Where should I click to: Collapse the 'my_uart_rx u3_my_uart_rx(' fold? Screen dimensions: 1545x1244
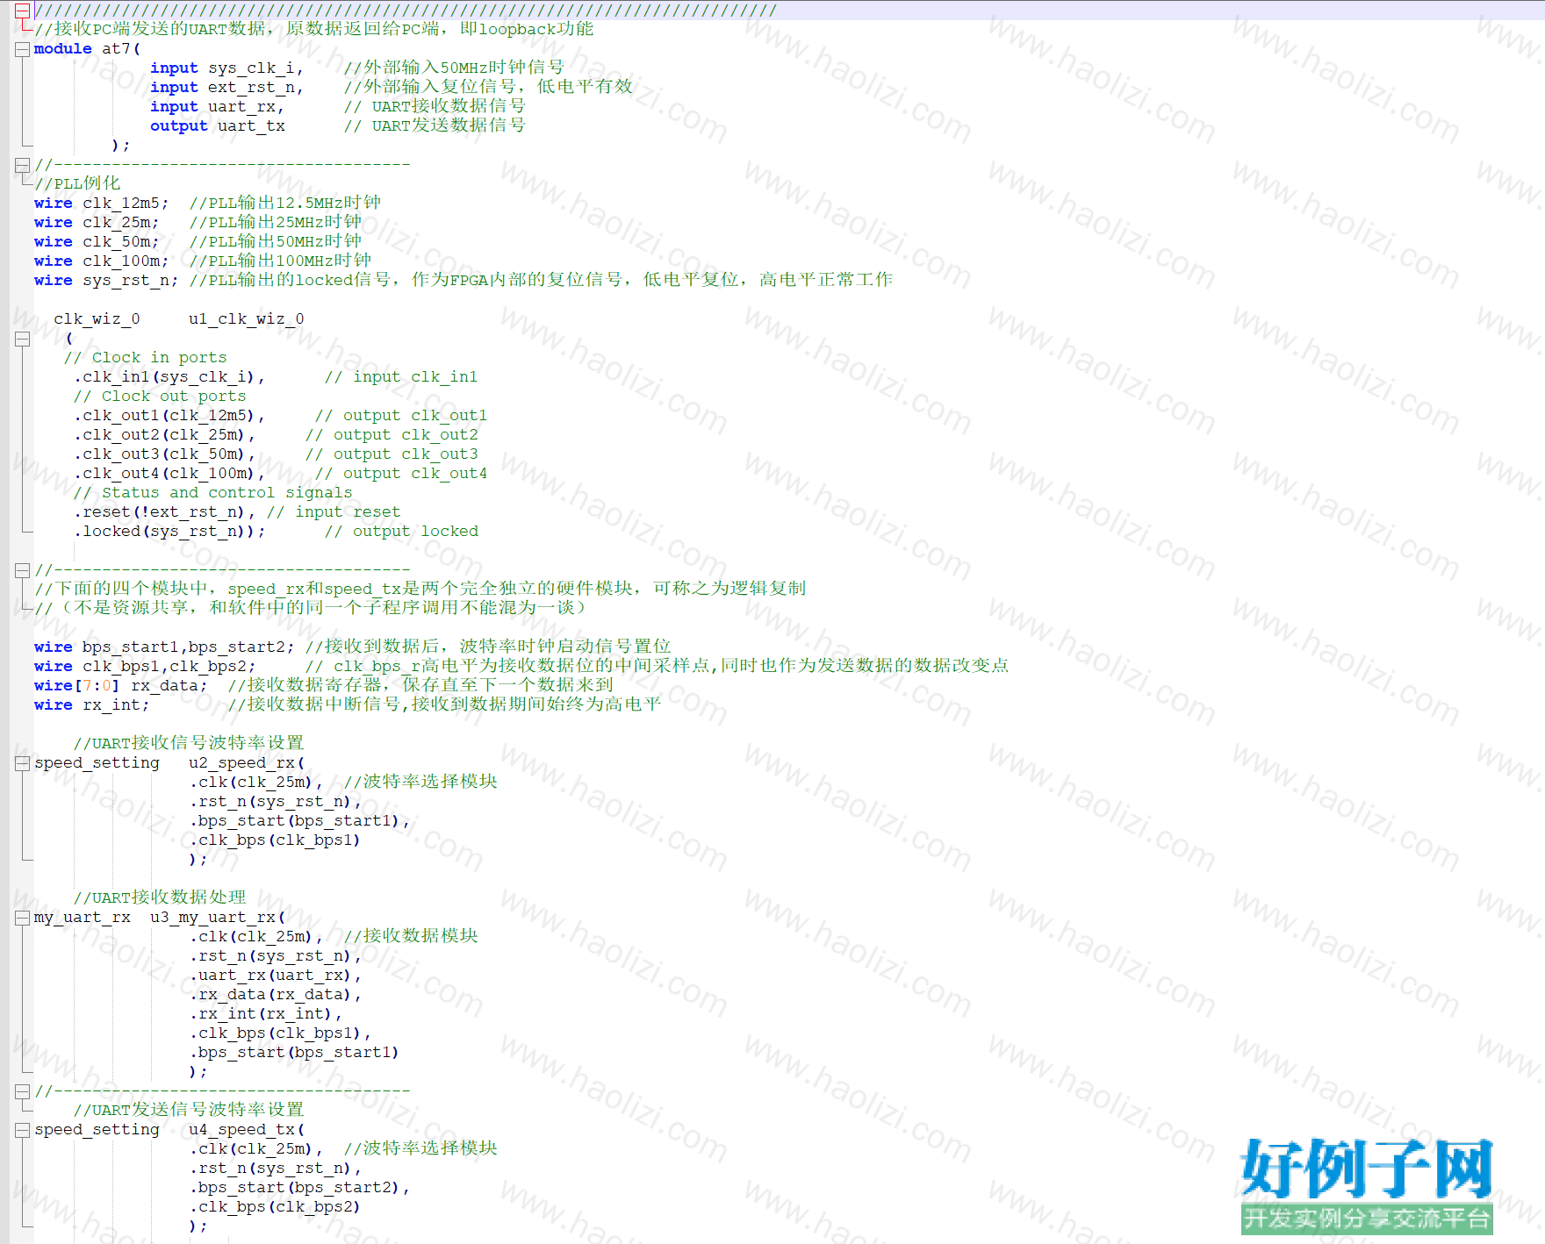point(23,918)
